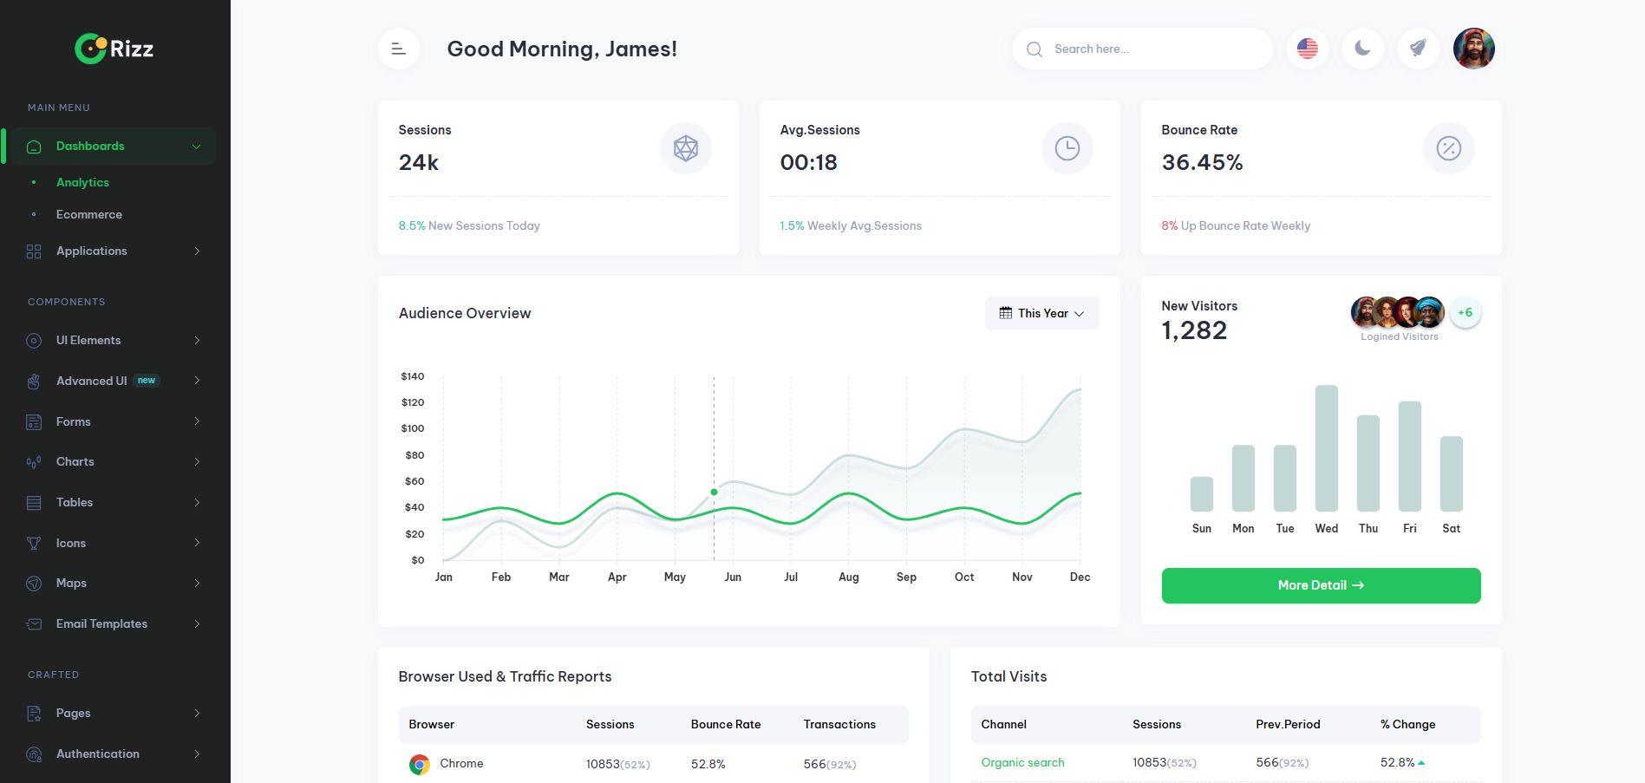
Task: Collapse the sidebar using the hamburger icon
Action: [x=397, y=49]
